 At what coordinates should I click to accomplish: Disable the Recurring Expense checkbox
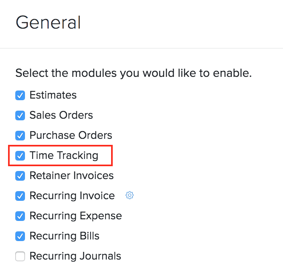tap(20, 216)
